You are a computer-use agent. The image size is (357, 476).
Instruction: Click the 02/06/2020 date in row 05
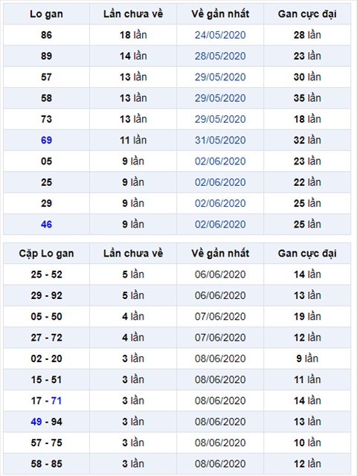(220, 161)
